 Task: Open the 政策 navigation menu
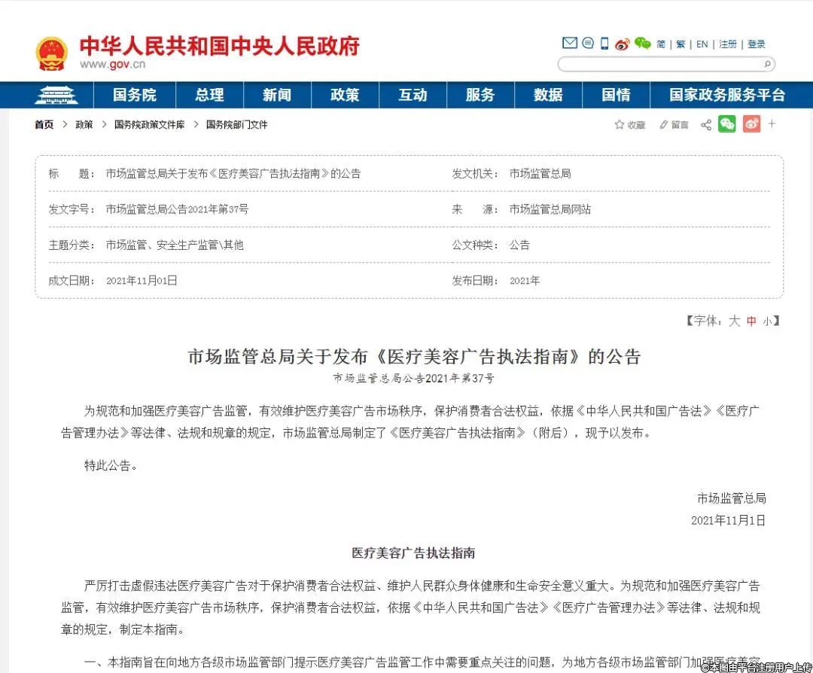click(345, 96)
